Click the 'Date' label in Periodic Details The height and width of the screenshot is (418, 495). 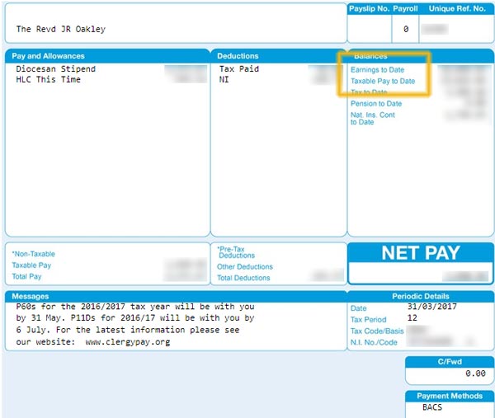coord(358,308)
